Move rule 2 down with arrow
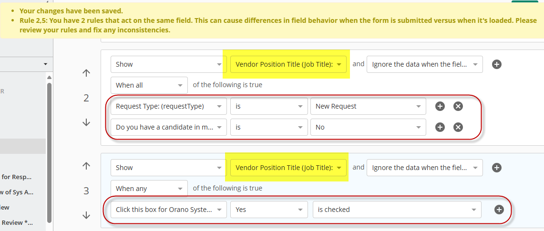 pyautogui.click(x=86, y=122)
